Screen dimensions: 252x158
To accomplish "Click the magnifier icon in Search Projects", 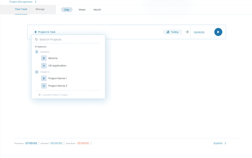I will point(36,39).
